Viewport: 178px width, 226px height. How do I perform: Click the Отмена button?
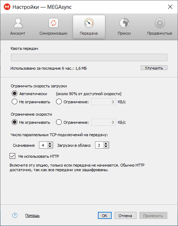(126, 215)
